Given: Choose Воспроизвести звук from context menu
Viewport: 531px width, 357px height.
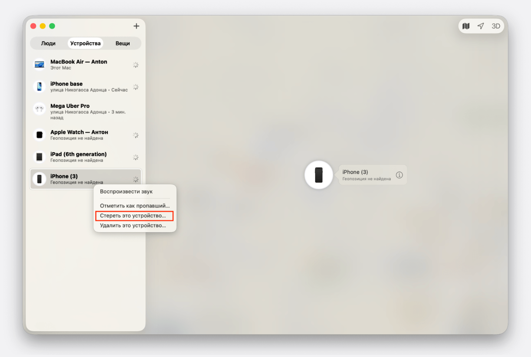Looking at the screenshot, I should point(126,192).
